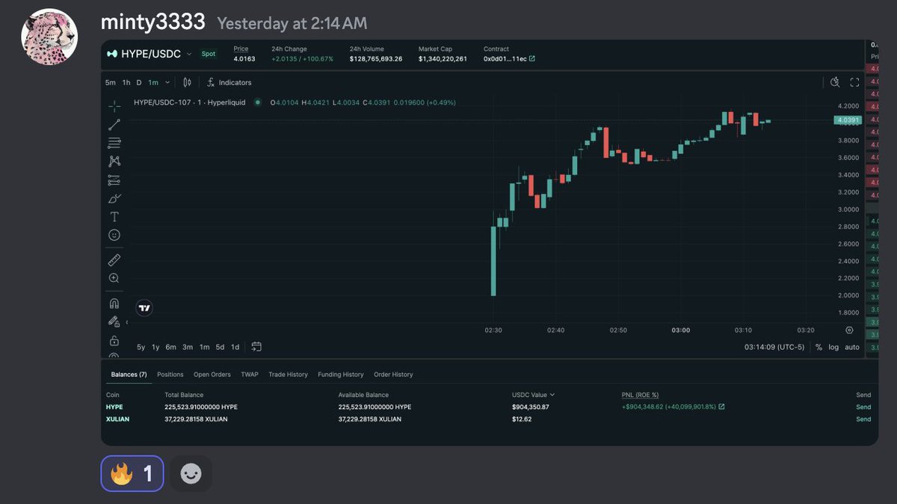Open candlestick chart style selector
Image resolution: width=897 pixels, height=504 pixels.
click(x=187, y=82)
